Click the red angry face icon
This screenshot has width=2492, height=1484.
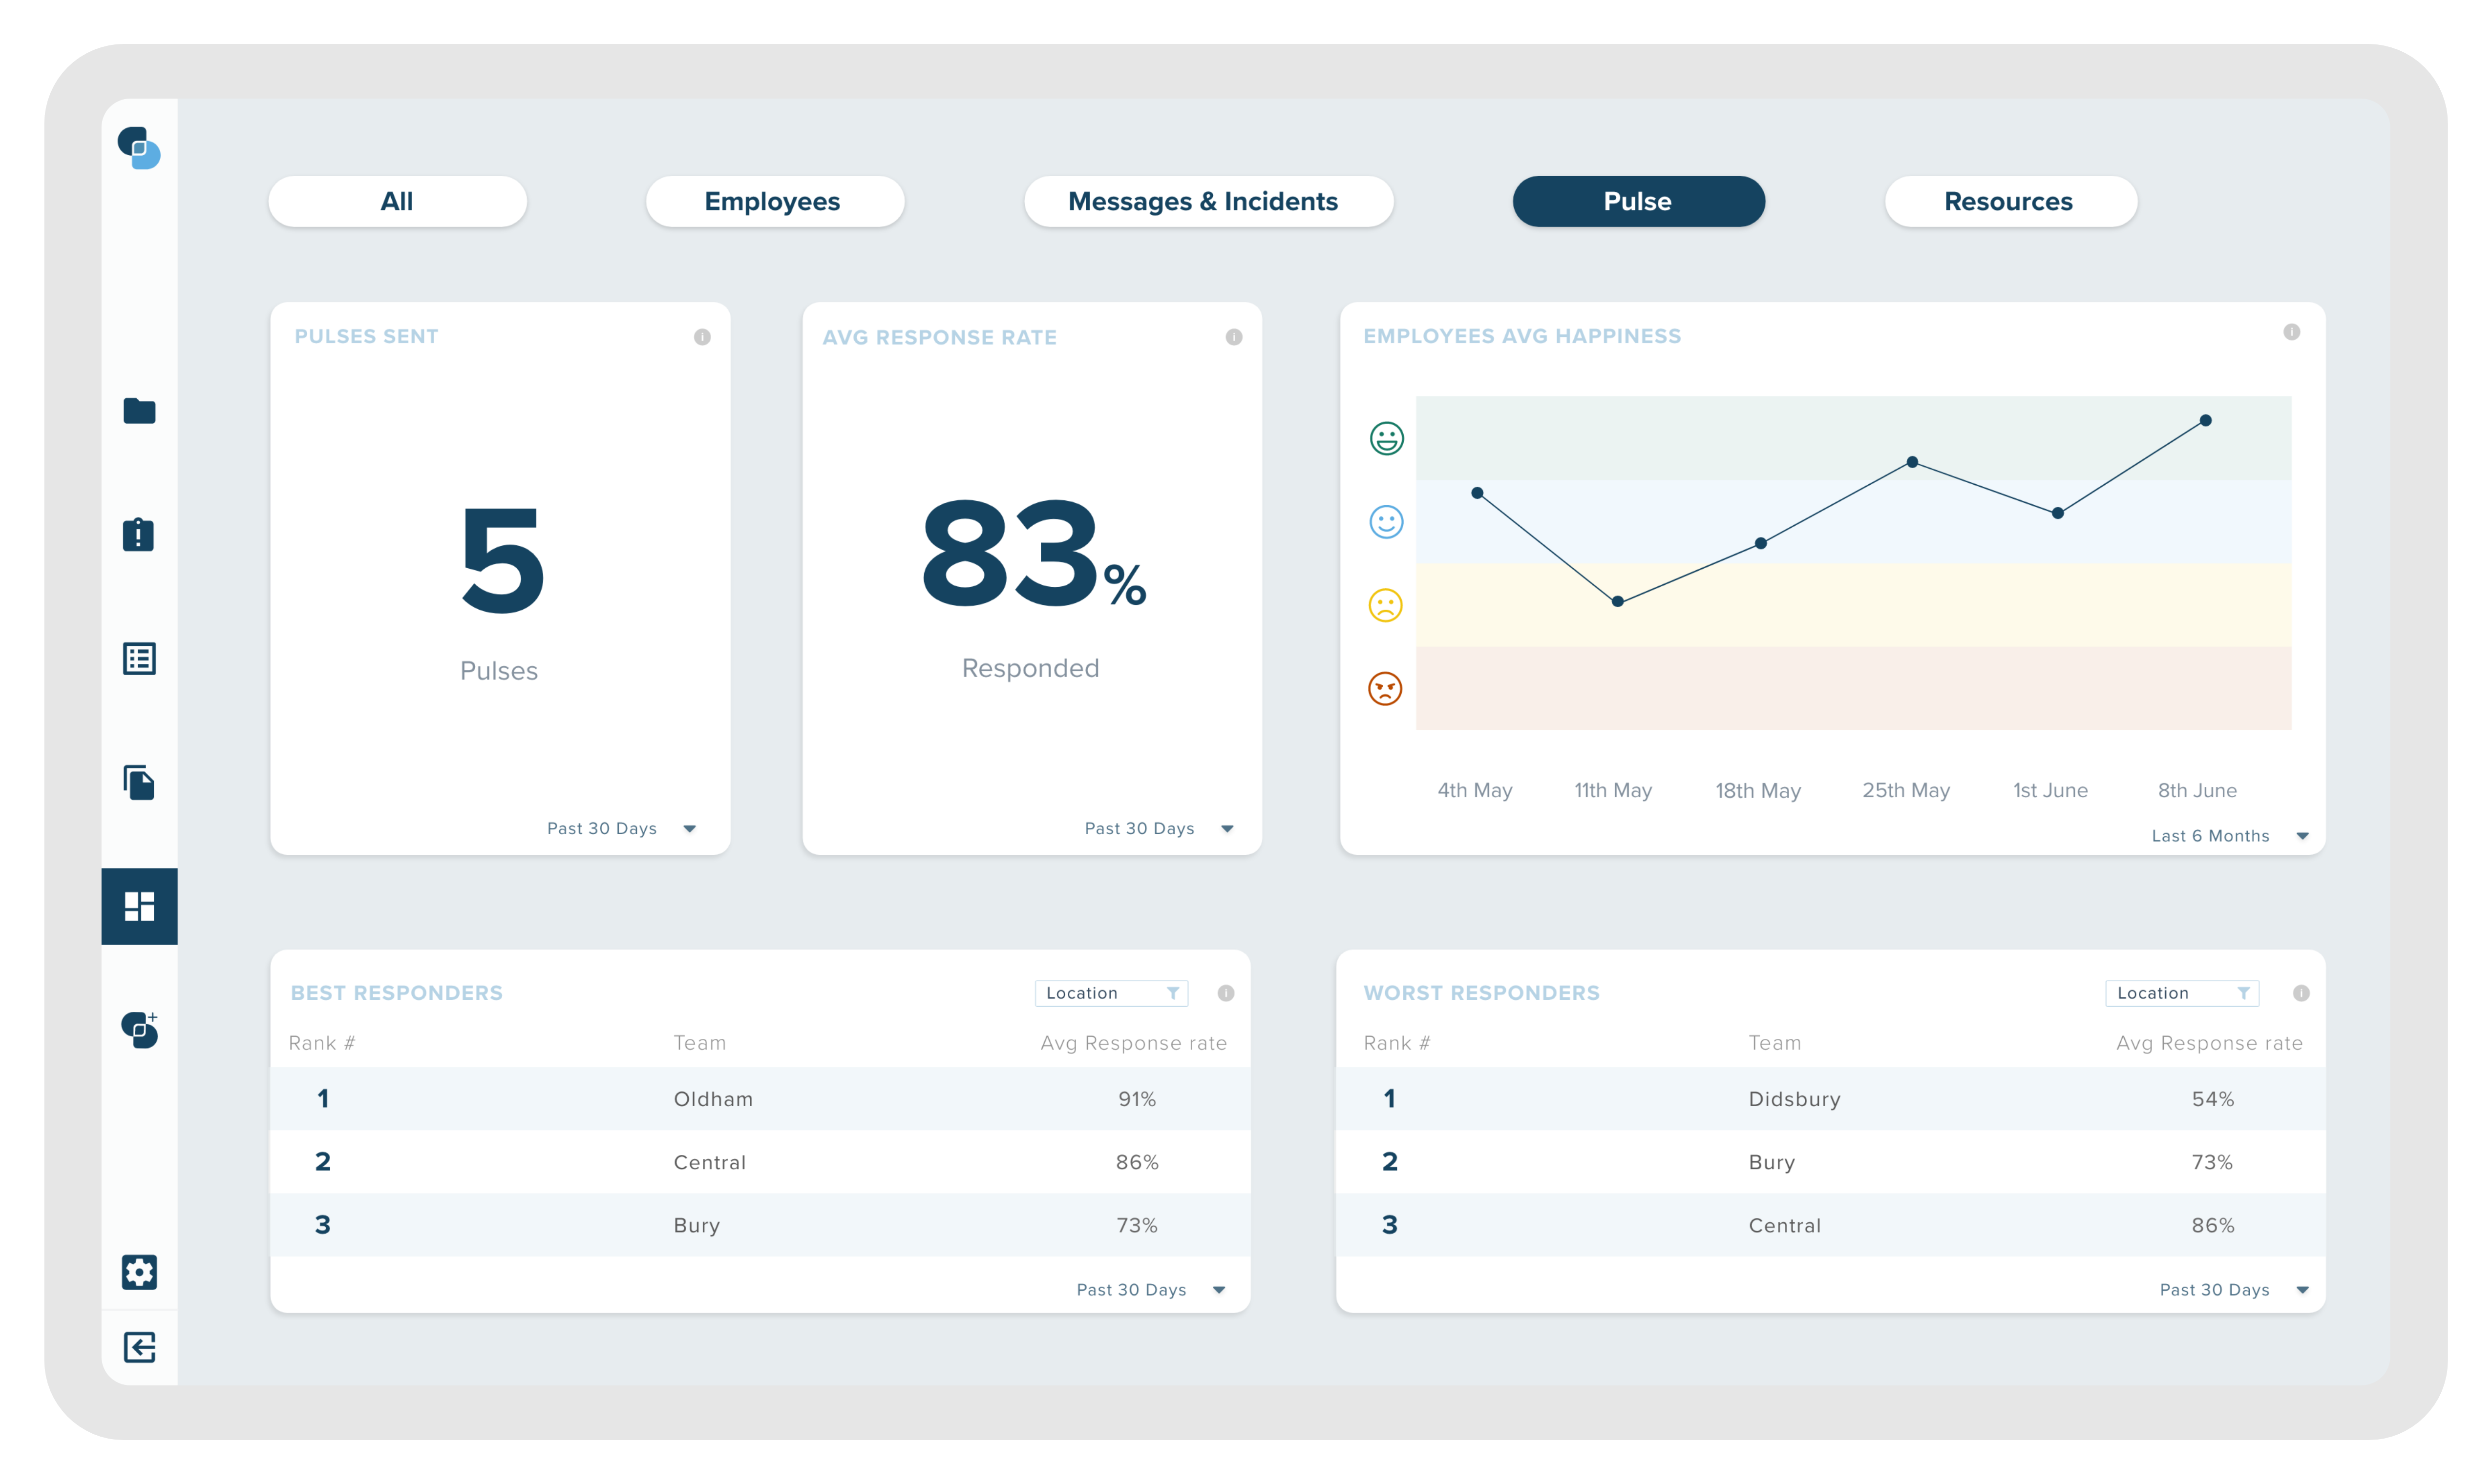1385,688
